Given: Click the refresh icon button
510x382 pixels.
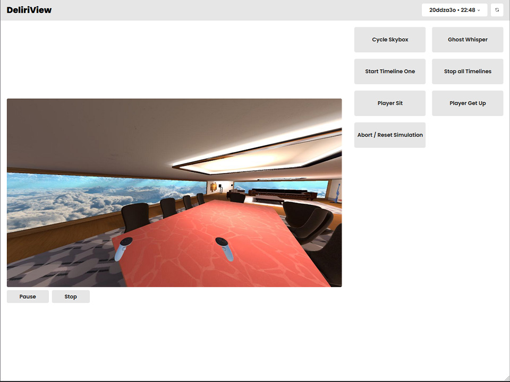Looking at the screenshot, I should point(497,10).
